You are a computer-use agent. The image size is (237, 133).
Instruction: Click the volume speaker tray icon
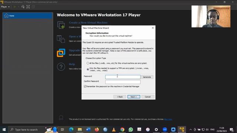point(207,130)
